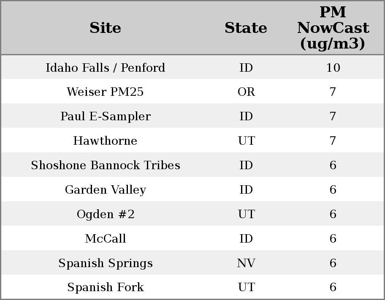Click the UT state cell for Spanish Fork
Viewport: 385px width, 300px height.
point(246,287)
